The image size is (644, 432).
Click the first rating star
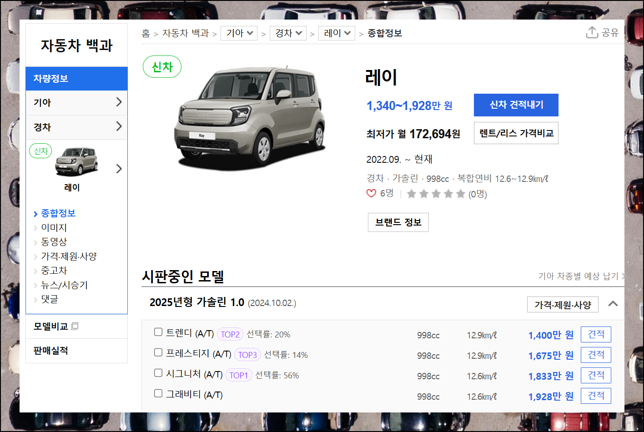point(412,194)
